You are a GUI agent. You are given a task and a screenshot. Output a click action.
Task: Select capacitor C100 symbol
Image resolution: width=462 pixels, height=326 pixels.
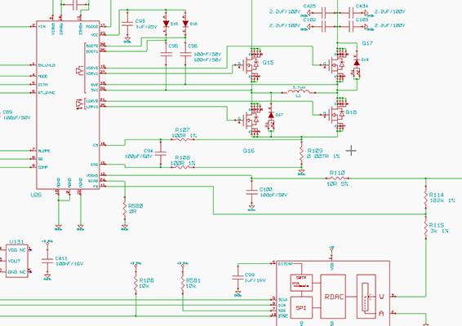pos(251,192)
